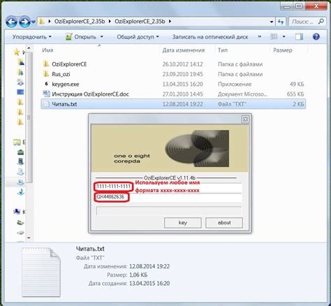The width and height of the screenshot is (331, 306).
Task: Click Rus_ozi folder icon
Action: click(46, 74)
